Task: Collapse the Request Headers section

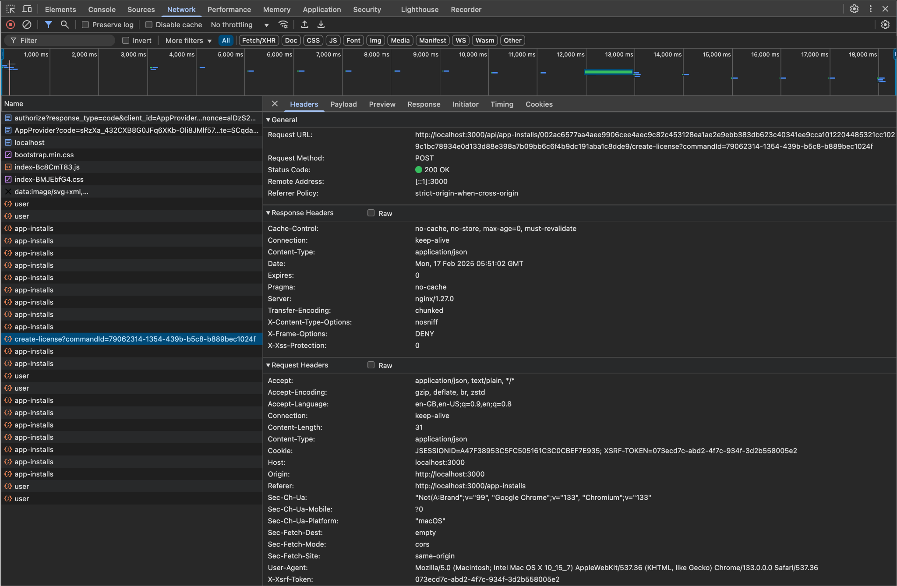Action: tap(268, 365)
